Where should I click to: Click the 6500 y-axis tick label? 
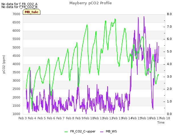16,22
